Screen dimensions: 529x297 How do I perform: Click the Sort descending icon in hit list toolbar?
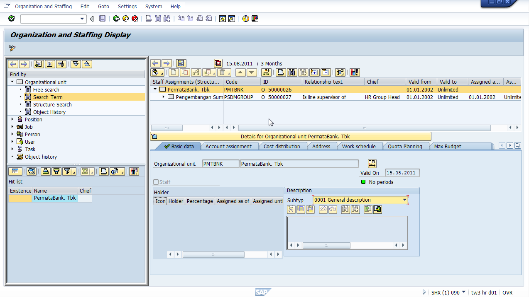click(x=56, y=171)
